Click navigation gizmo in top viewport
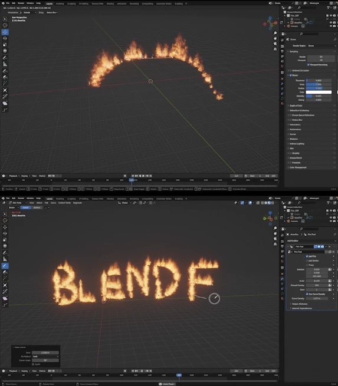338x386 pixels. [x=270, y=24]
